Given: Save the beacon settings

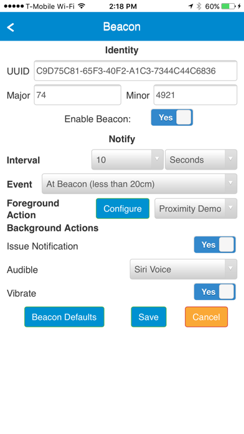Looking at the screenshot, I should click(149, 317).
